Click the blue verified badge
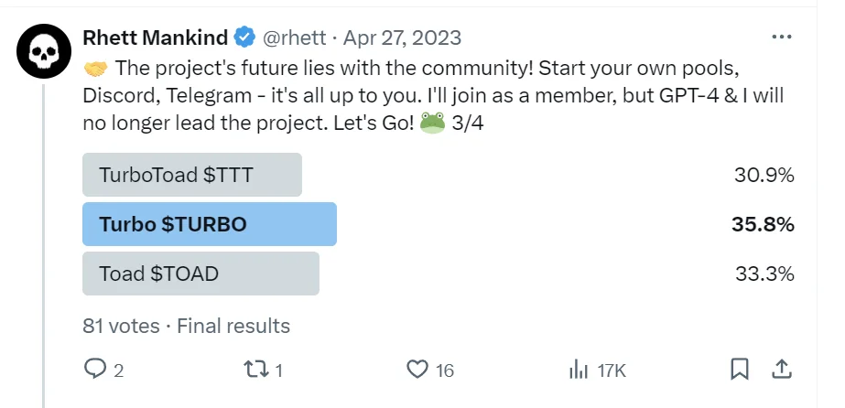 point(244,38)
